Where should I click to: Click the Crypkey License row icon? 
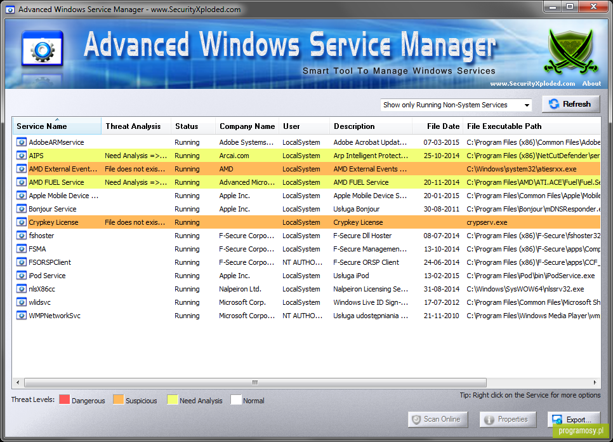pyautogui.click(x=21, y=222)
